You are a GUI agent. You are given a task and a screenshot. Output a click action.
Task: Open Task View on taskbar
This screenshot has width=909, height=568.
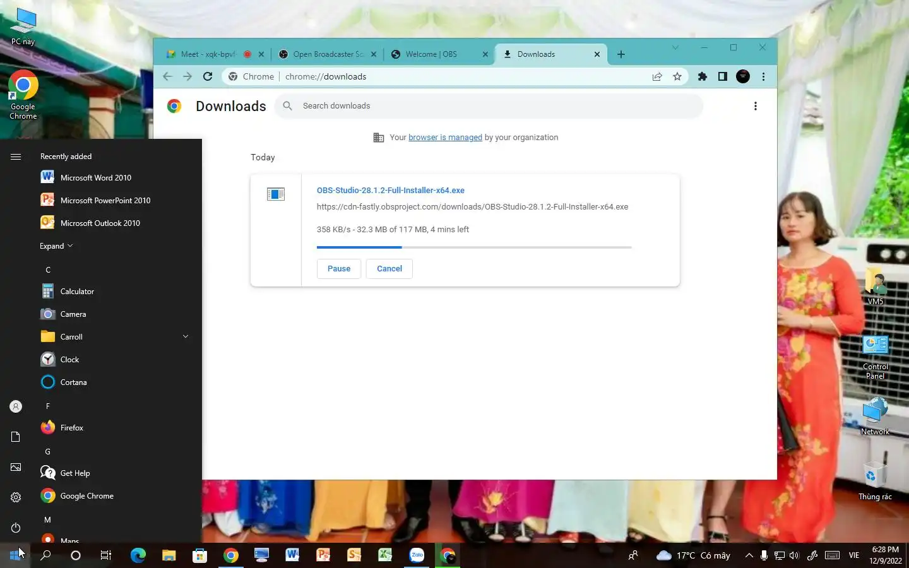tap(106, 555)
